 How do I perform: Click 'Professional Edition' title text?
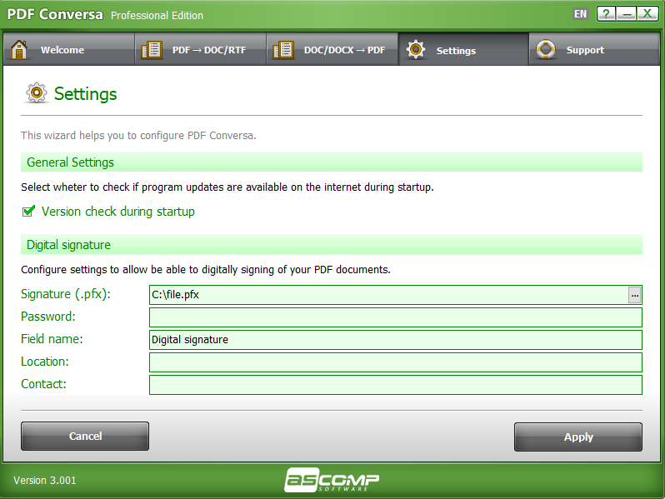tap(157, 16)
